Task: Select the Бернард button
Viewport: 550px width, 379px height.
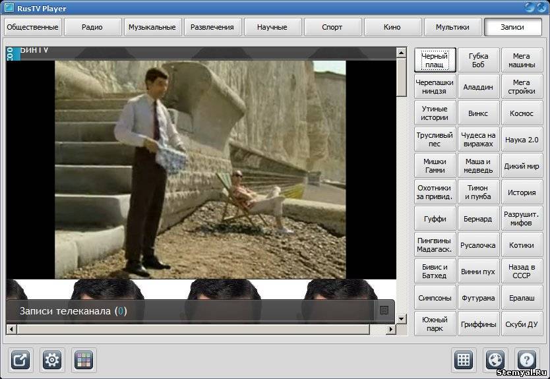Action: [478, 218]
